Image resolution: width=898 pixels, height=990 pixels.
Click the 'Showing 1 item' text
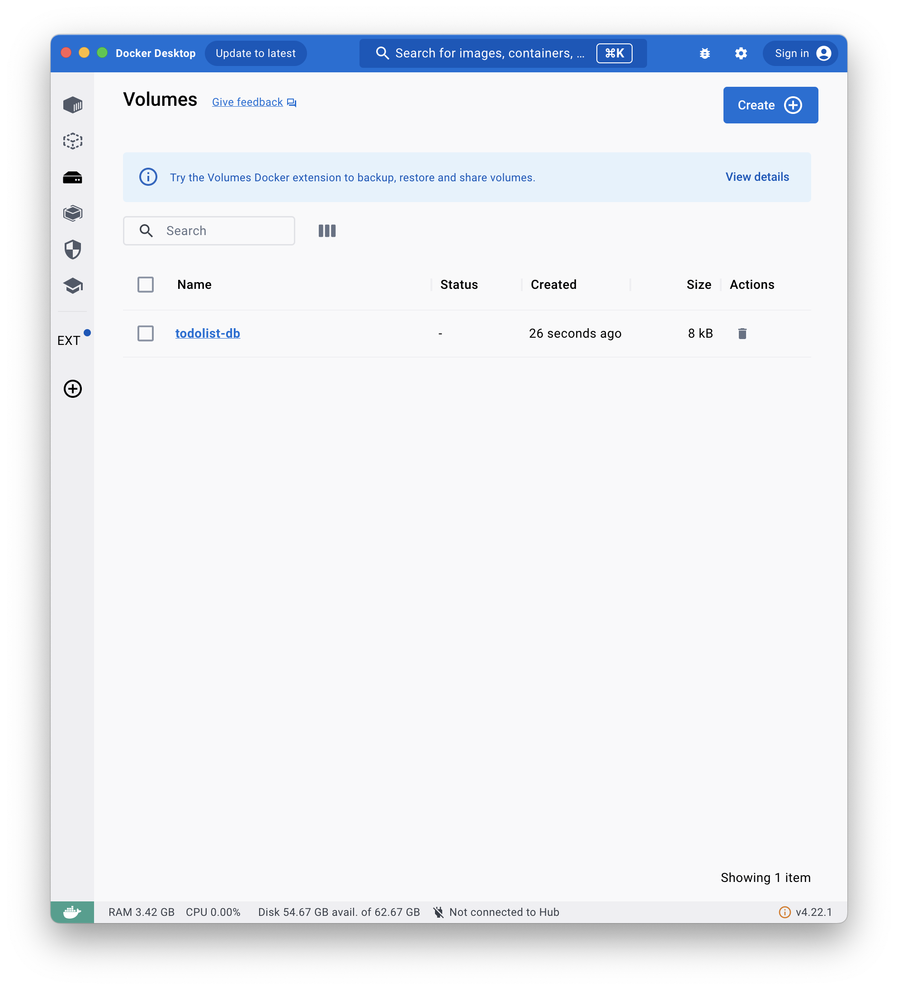click(765, 877)
